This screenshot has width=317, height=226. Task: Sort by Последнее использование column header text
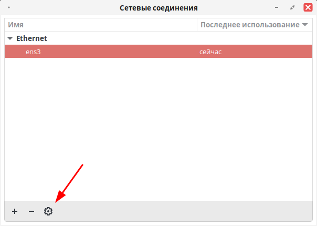tap(250, 25)
